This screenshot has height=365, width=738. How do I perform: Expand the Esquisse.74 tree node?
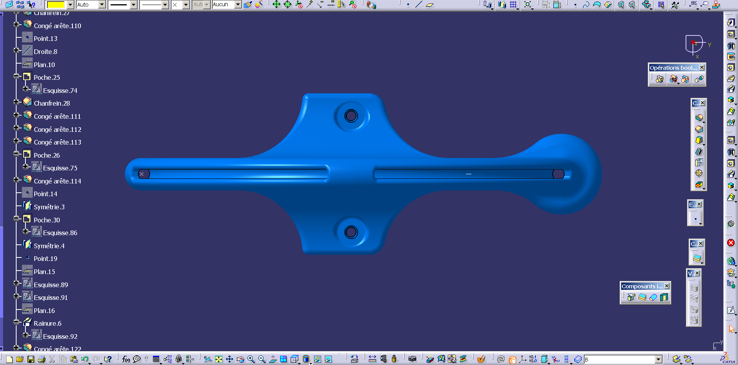[x=25, y=89]
